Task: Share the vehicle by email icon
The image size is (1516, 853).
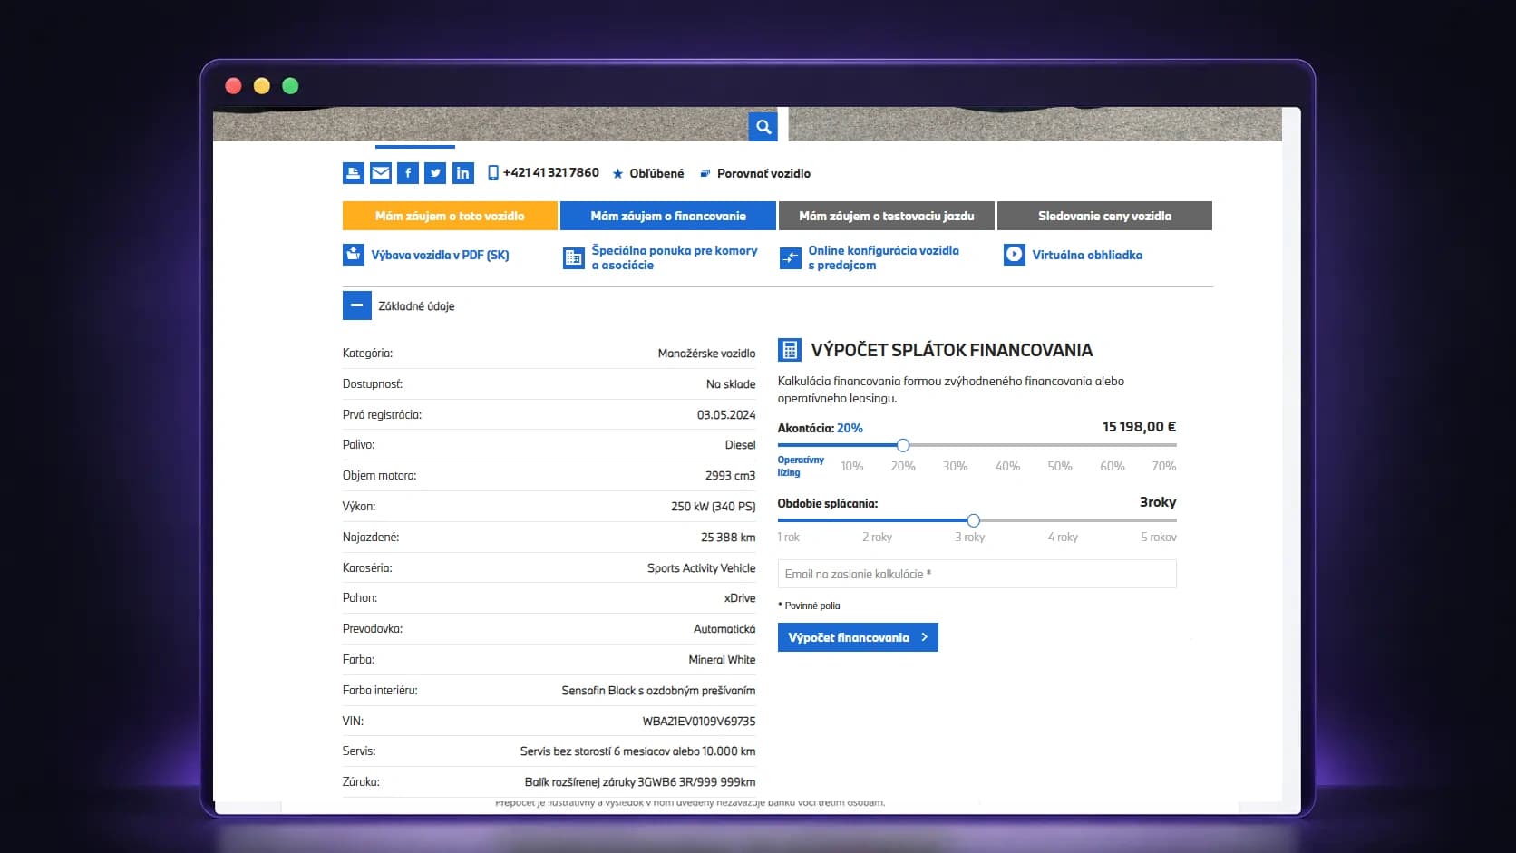Action: [x=381, y=173]
